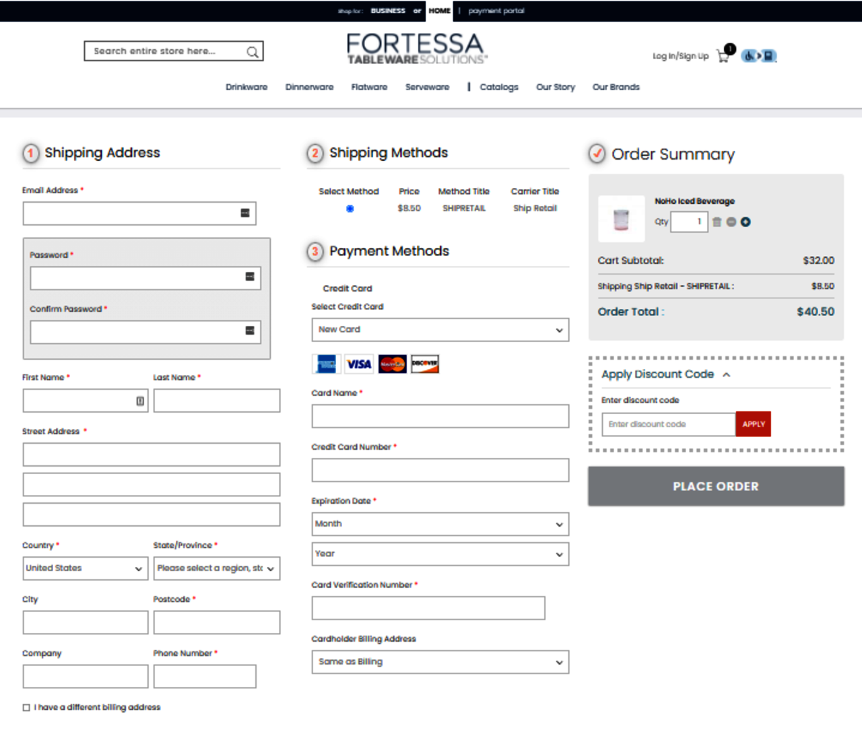Increase quantity with plus icon
Viewport: 862px width, 734px height.
point(745,222)
